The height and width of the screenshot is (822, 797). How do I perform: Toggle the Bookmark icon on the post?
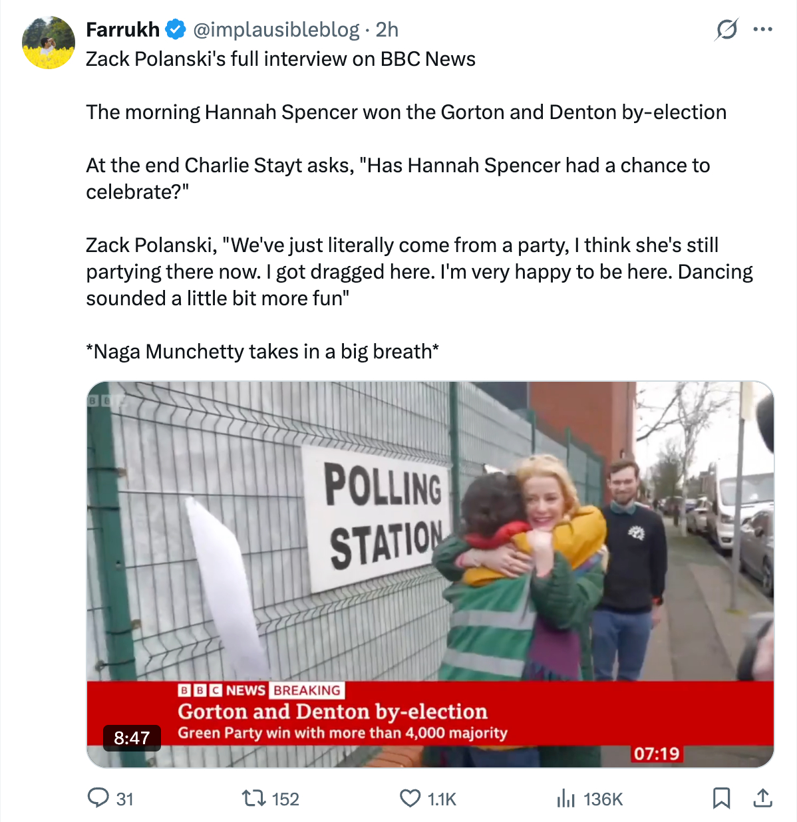pos(721,797)
